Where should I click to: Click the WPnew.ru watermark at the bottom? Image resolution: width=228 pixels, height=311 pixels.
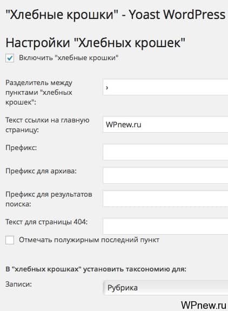click(x=204, y=305)
